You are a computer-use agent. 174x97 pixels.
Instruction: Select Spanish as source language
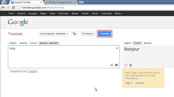pos(23,43)
